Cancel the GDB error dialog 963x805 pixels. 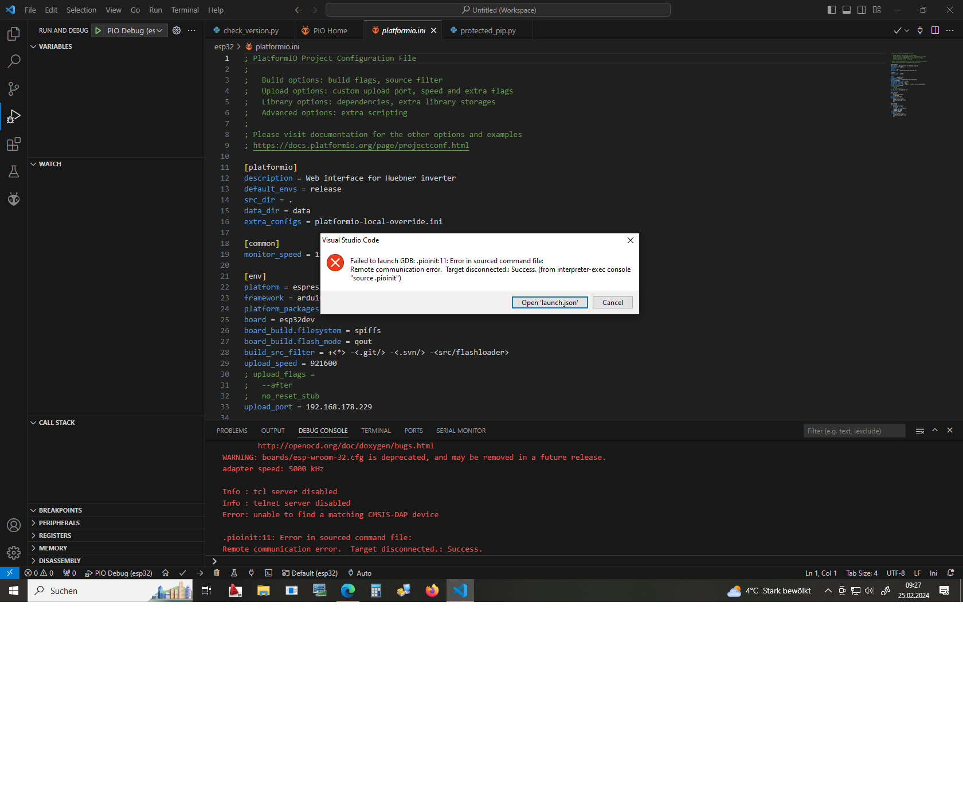click(x=612, y=303)
